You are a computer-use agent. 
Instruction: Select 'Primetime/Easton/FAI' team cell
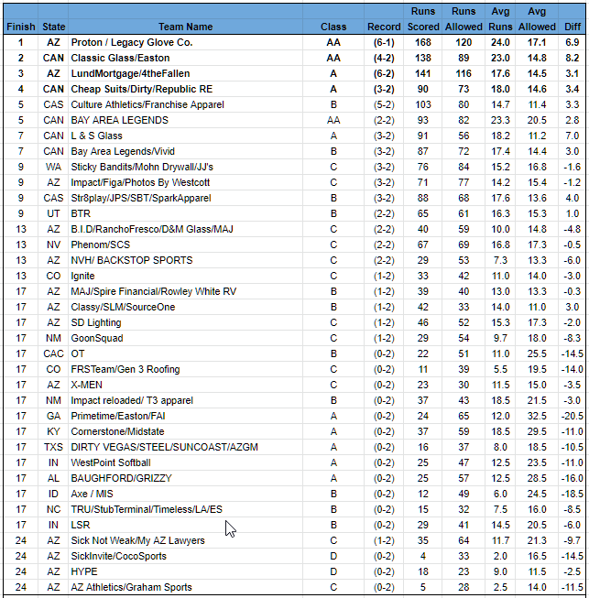pos(185,416)
